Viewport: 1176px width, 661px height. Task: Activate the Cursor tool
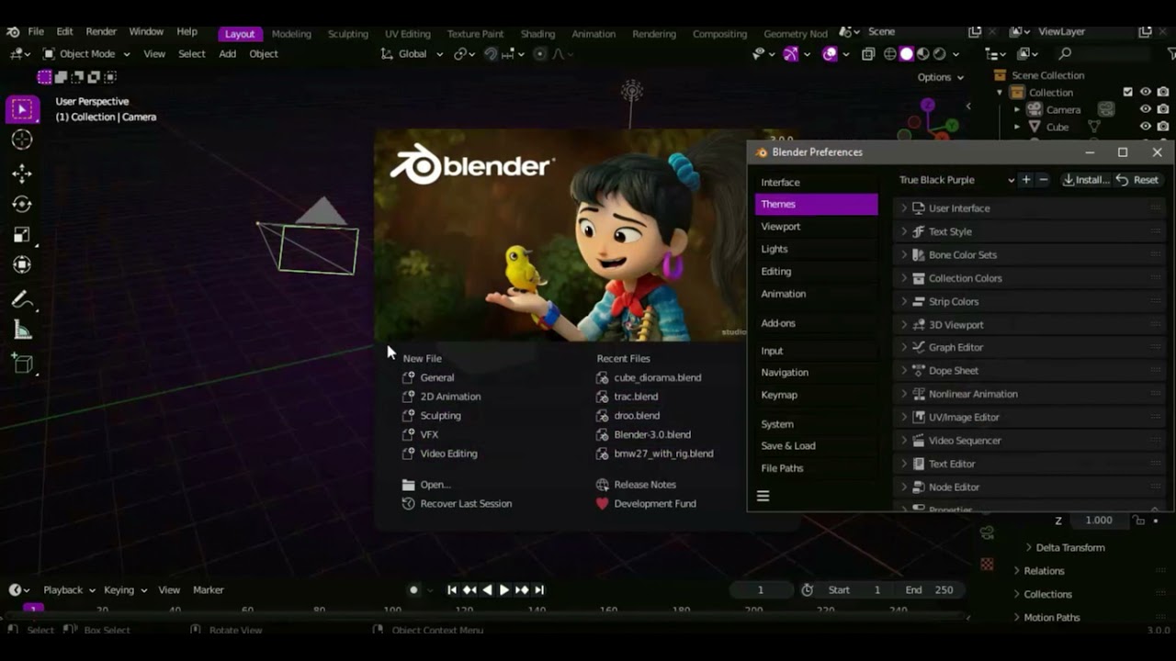[x=22, y=140]
